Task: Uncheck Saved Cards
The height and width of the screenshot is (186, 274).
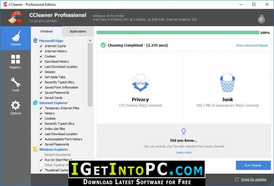Action: coord(41,98)
